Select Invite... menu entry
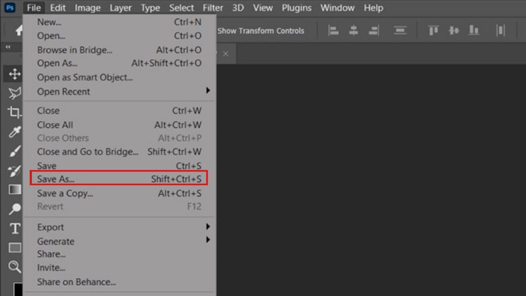 point(118,267)
